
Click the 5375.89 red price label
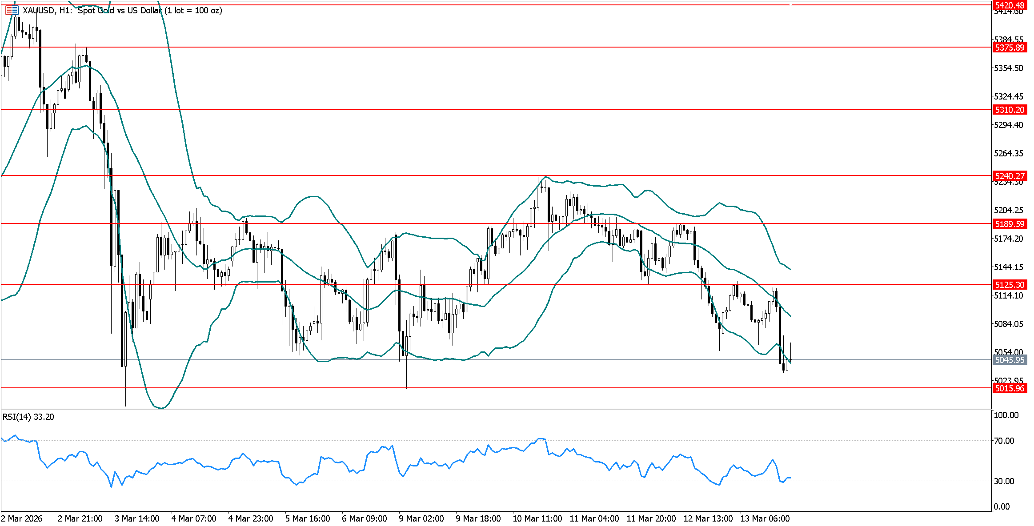click(1010, 48)
